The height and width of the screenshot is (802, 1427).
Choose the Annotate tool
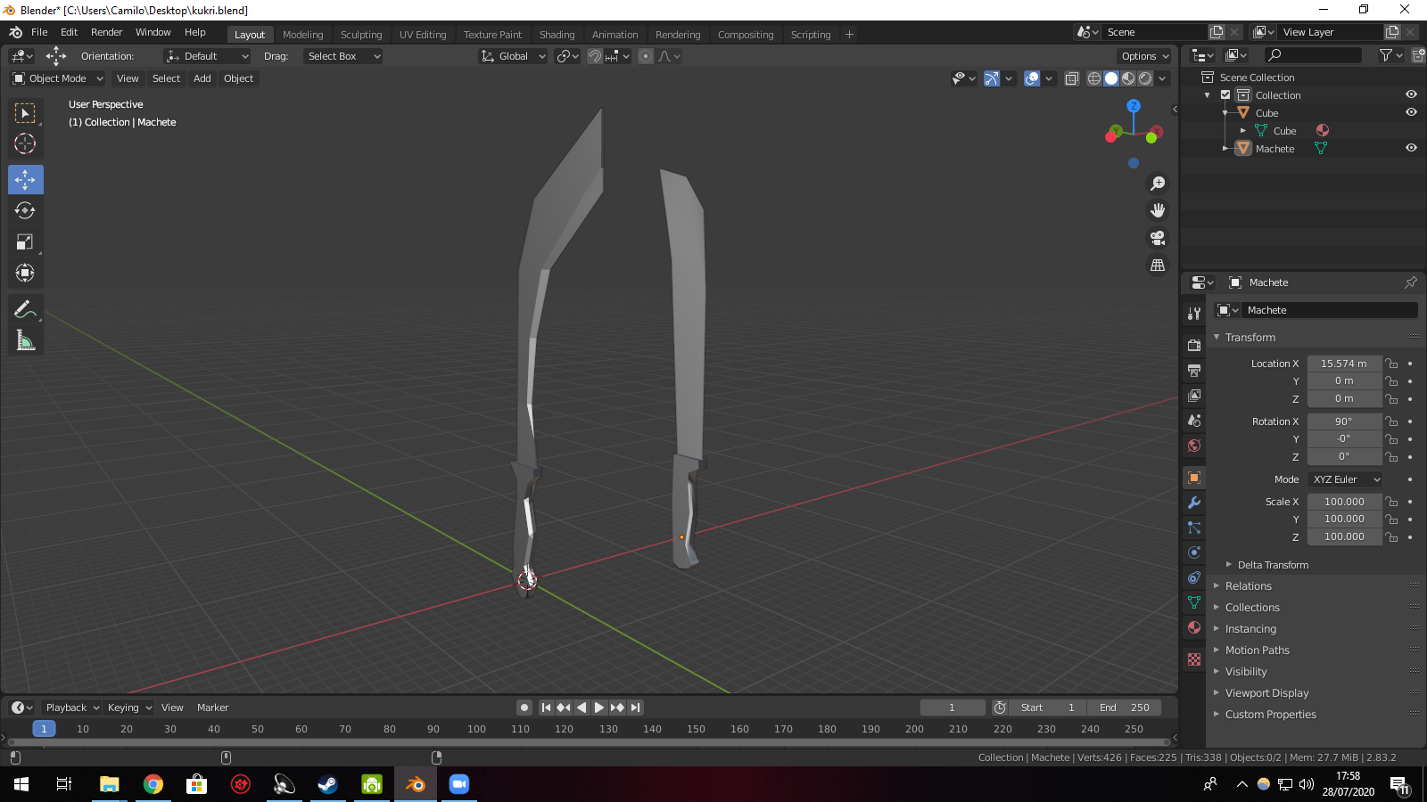pos(25,309)
